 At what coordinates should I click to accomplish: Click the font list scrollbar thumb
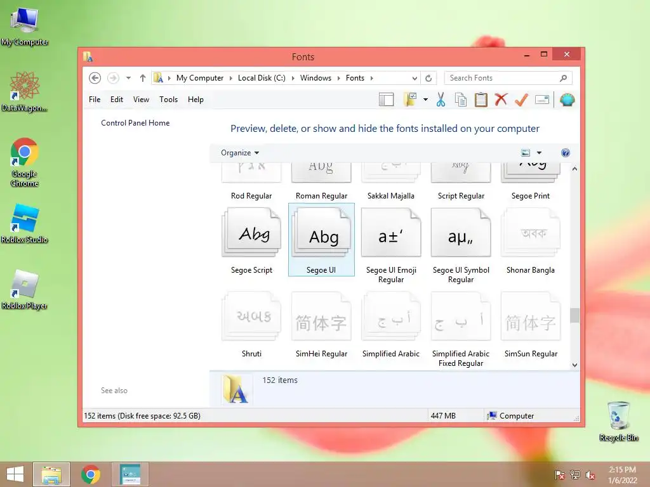click(574, 315)
